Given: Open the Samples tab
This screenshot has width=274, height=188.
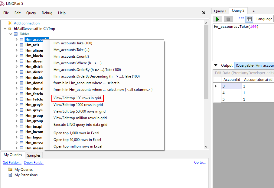Looking at the screenshot, I should 34,155.
